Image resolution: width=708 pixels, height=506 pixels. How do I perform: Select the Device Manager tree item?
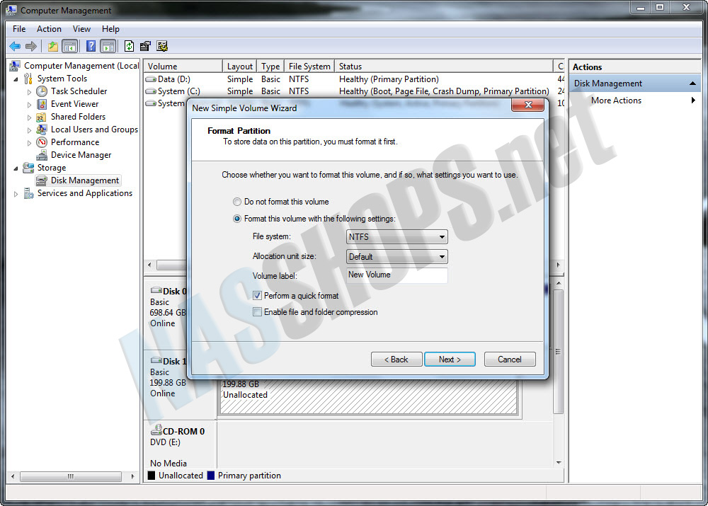point(81,155)
